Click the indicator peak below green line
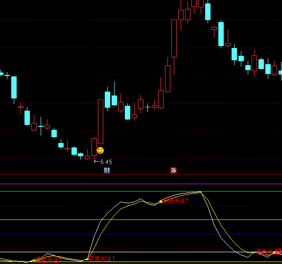282x264 pixels. (201, 192)
